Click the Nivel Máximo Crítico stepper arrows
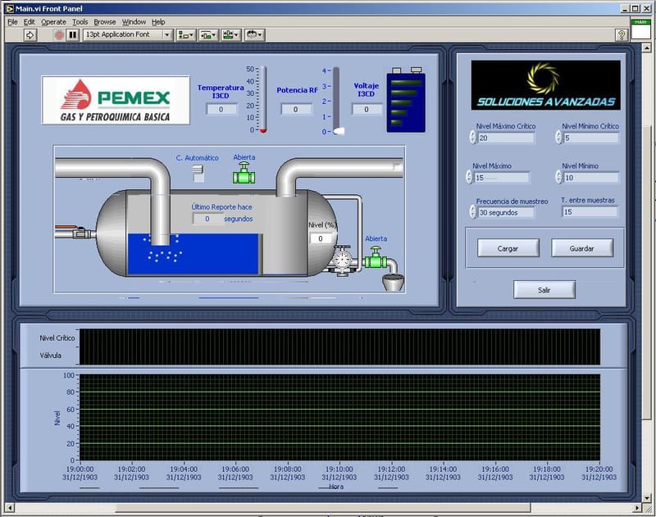The image size is (656, 517). click(x=473, y=137)
